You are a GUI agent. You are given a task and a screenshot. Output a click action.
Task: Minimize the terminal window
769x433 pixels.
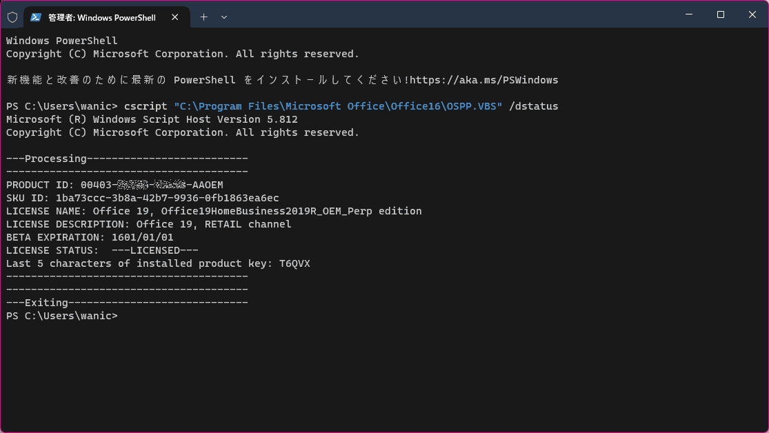[x=689, y=14]
